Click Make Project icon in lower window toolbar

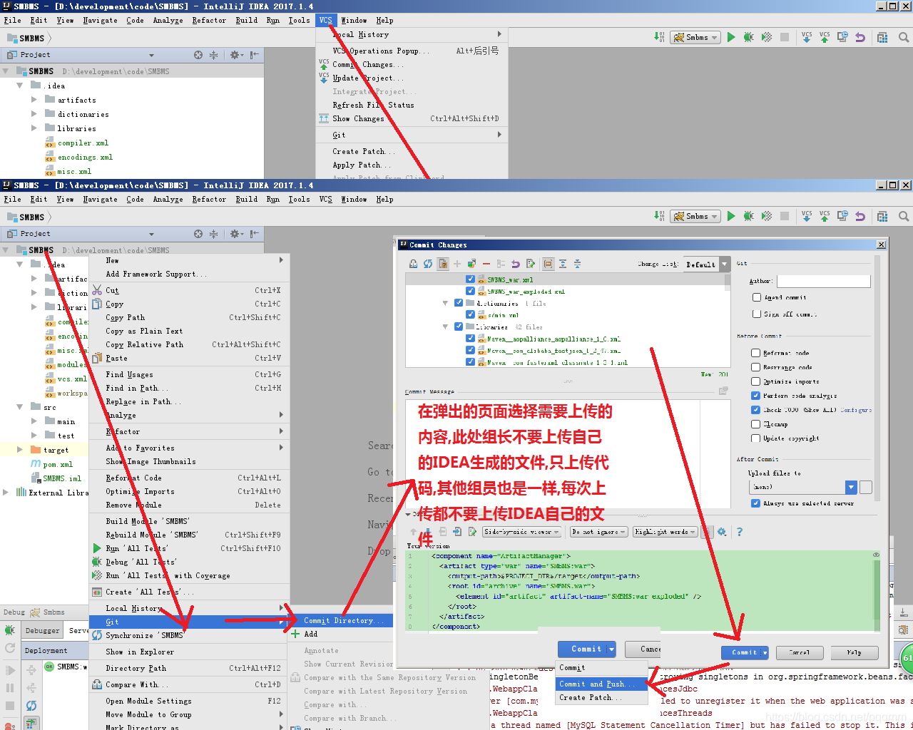[659, 216]
